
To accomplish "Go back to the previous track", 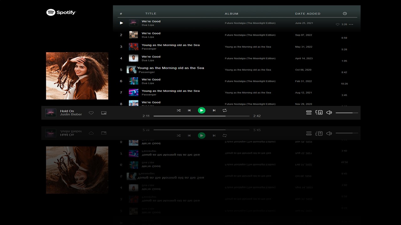I will pyautogui.click(x=189, y=110).
